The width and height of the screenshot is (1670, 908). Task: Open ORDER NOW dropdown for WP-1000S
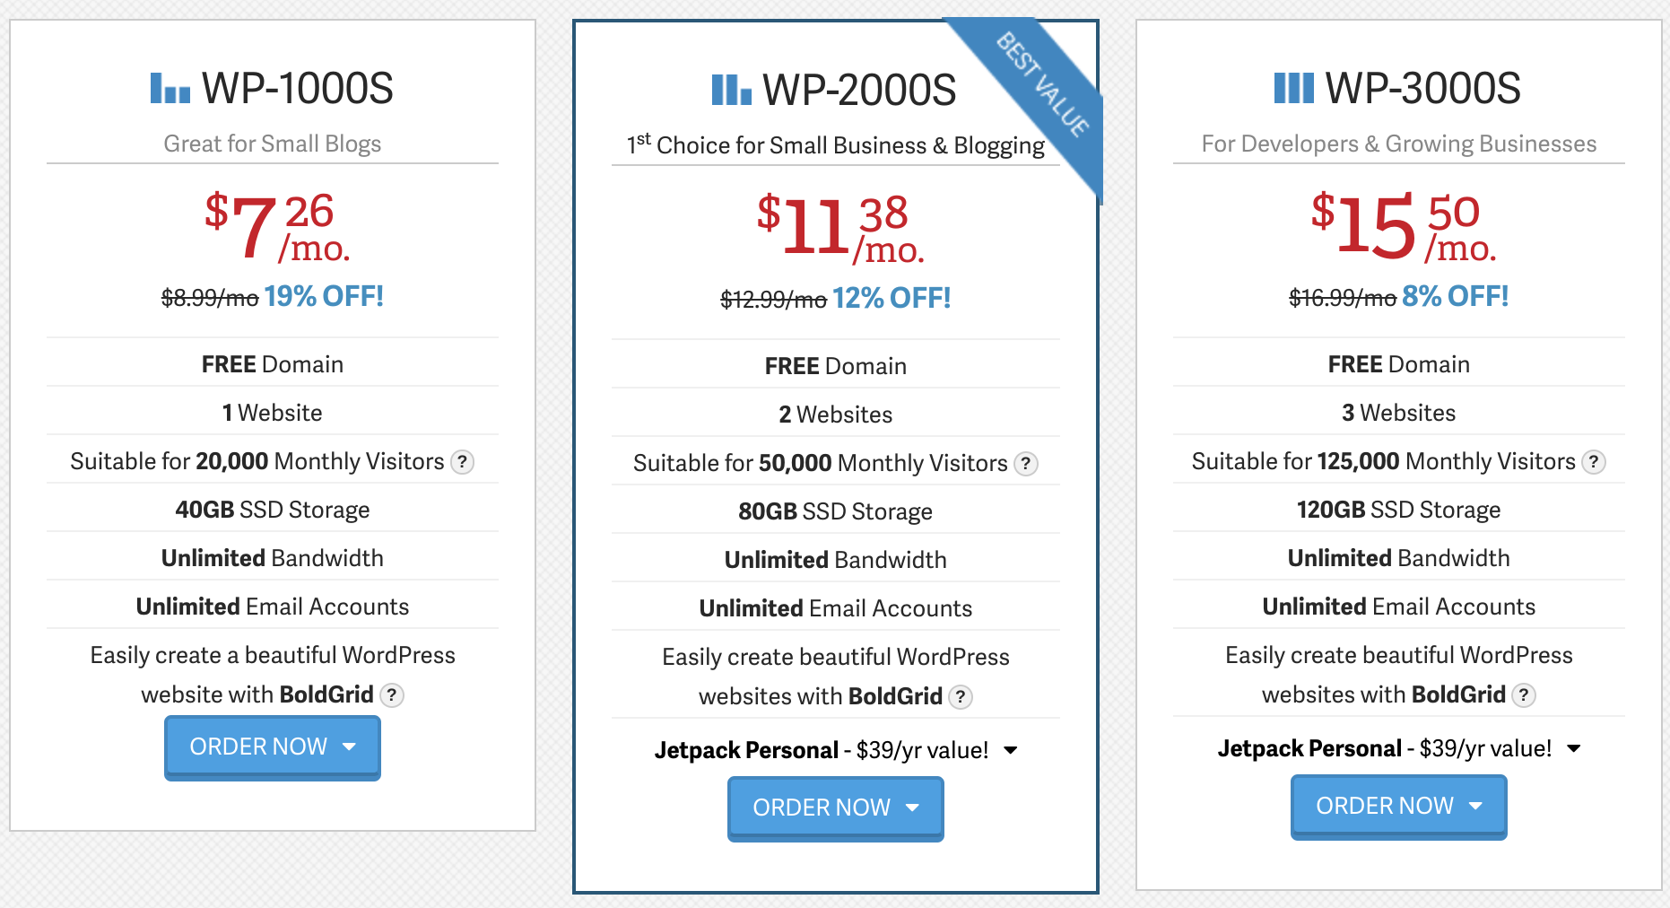(272, 746)
